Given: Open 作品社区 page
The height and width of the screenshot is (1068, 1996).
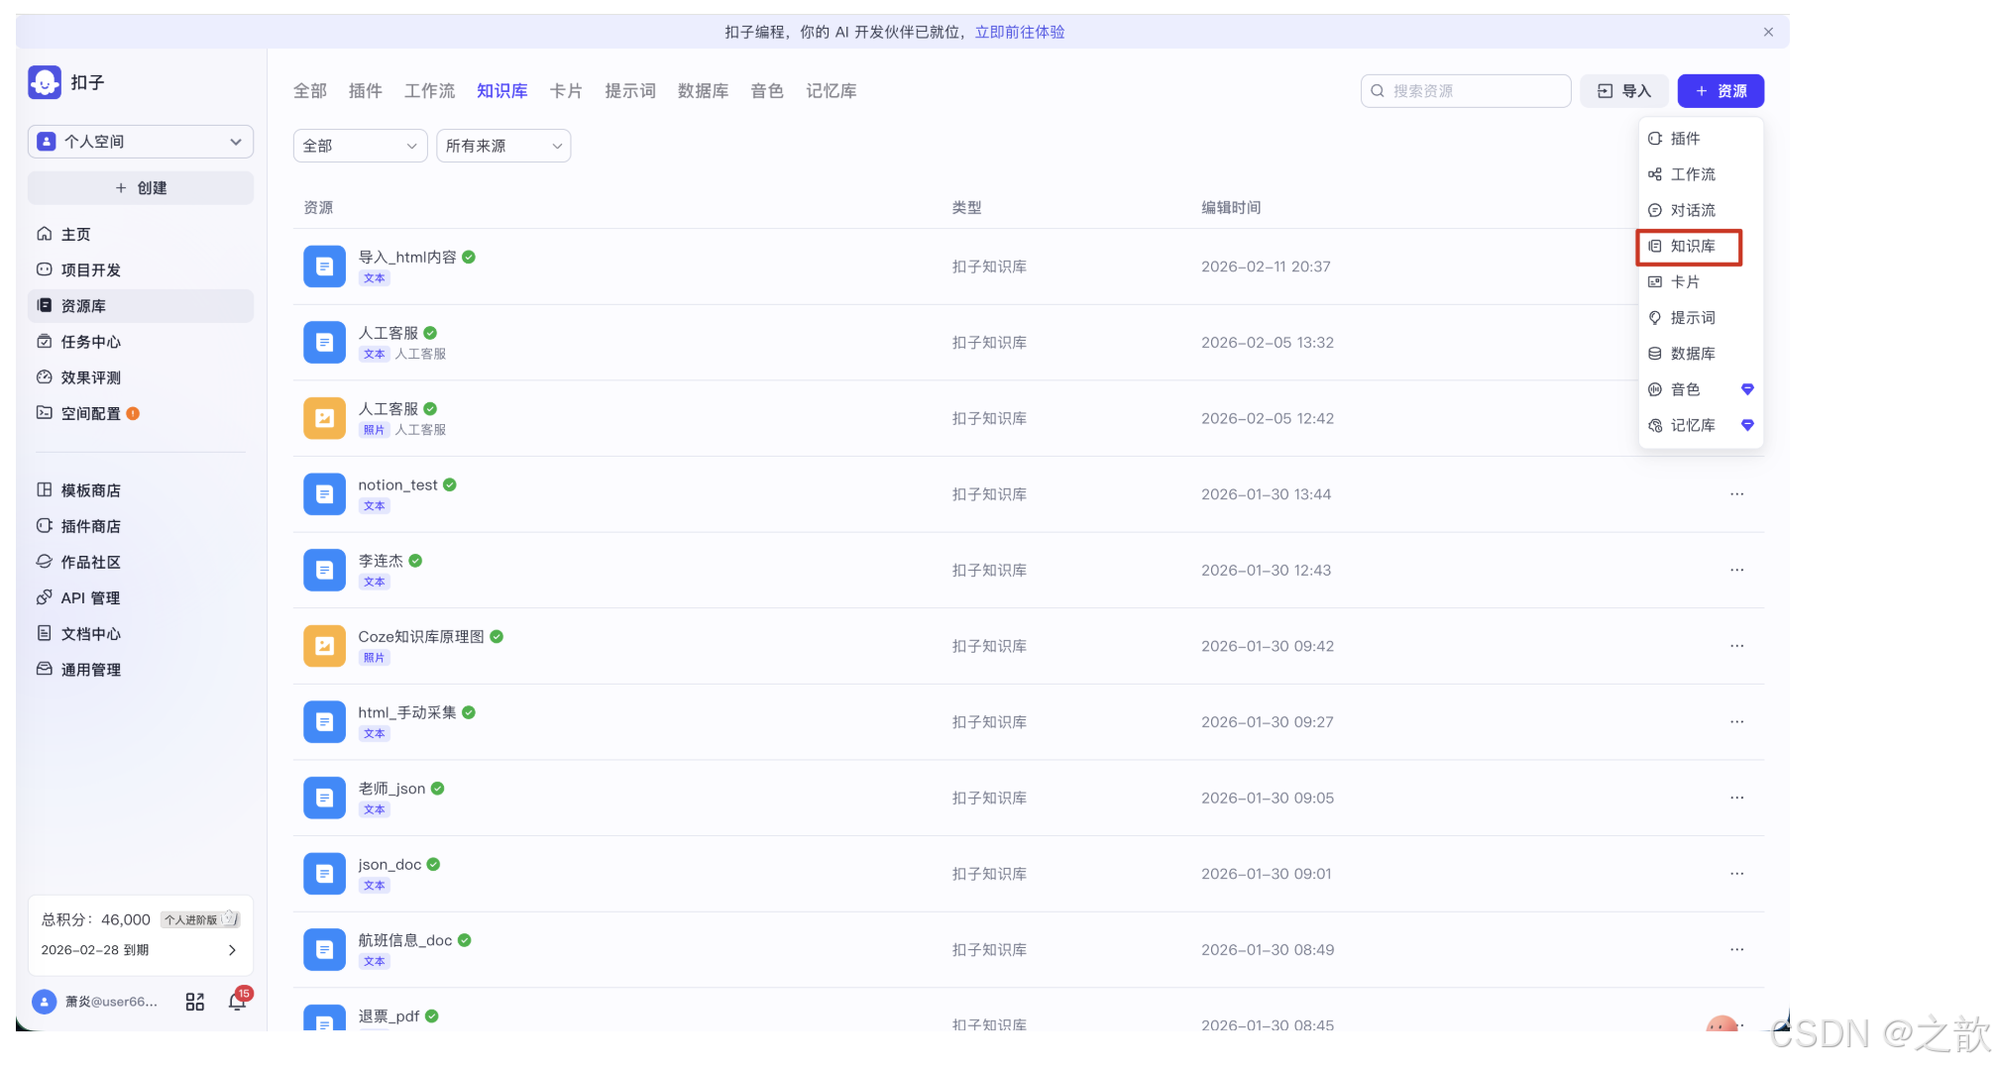Looking at the screenshot, I should [140, 562].
